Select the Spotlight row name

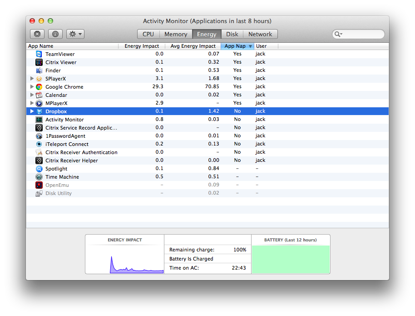pos(56,169)
